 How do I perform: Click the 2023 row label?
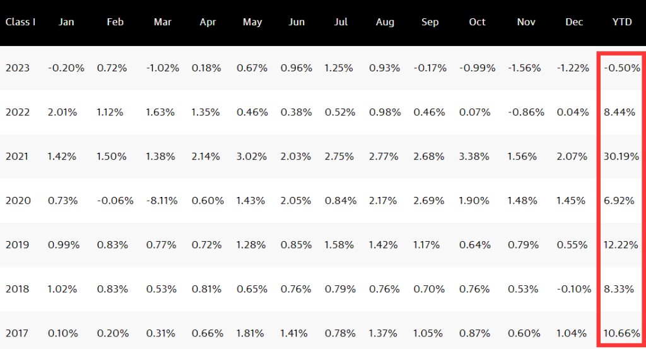pos(18,68)
